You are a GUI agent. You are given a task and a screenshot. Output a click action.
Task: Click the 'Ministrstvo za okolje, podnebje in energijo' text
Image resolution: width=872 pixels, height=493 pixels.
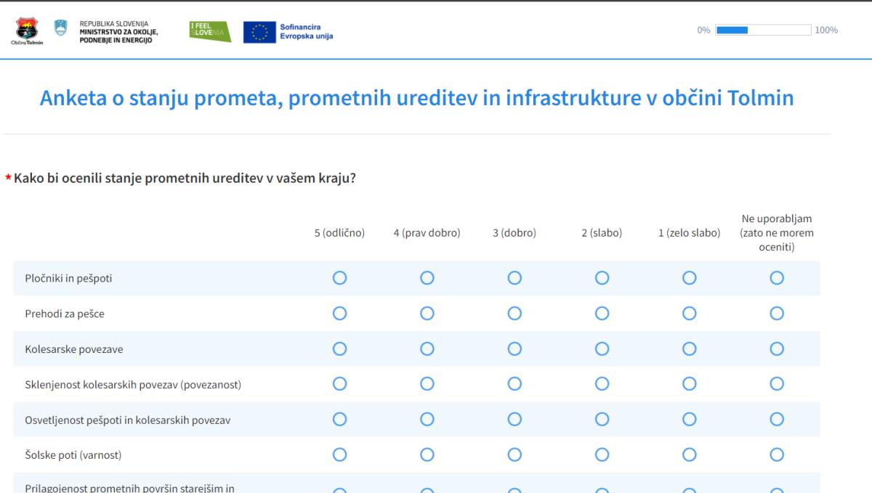point(118,36)
